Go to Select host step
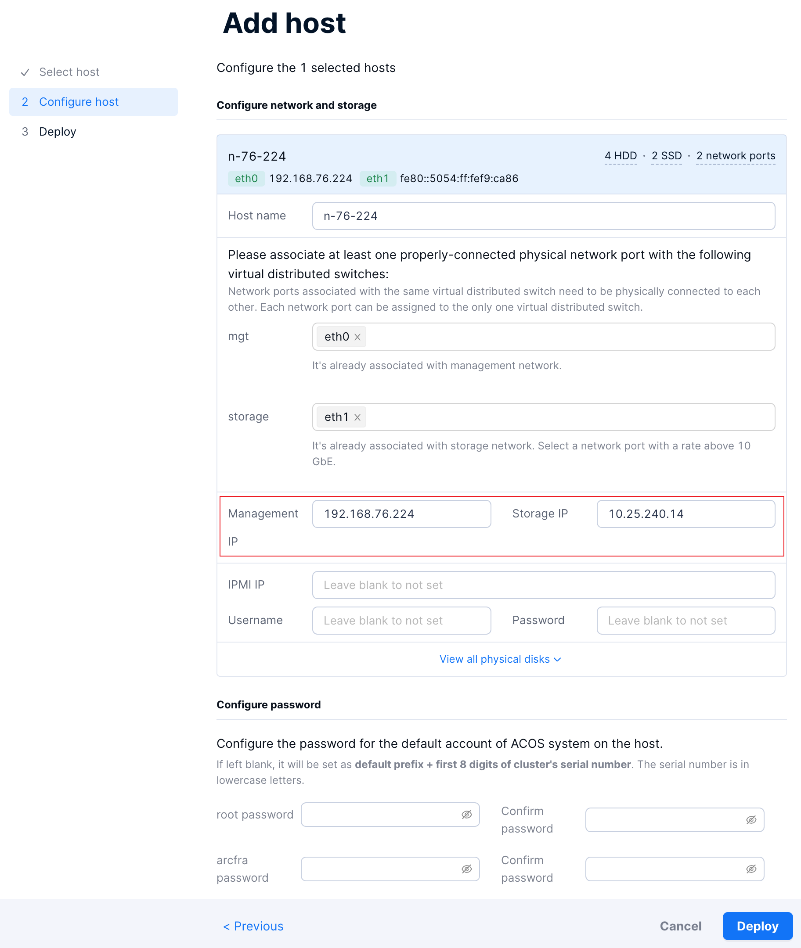Viewport: 801px width, 948px height. (x=69, y=72)
